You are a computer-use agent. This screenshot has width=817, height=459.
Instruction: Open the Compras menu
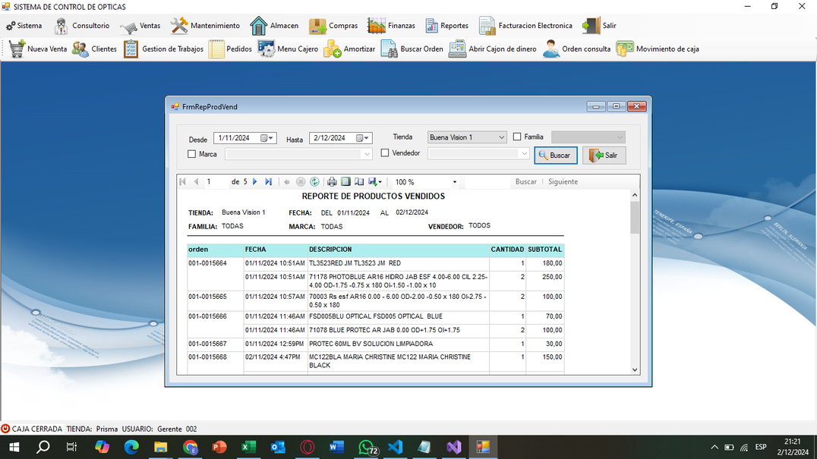333,26
